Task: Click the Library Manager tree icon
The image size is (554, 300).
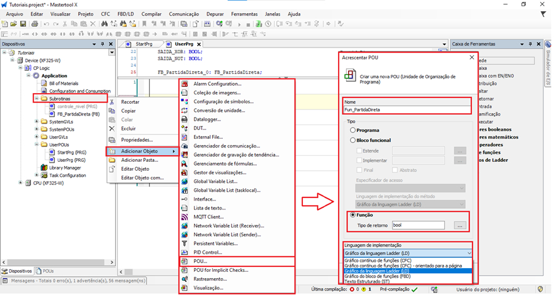Action: pos(43,167)
